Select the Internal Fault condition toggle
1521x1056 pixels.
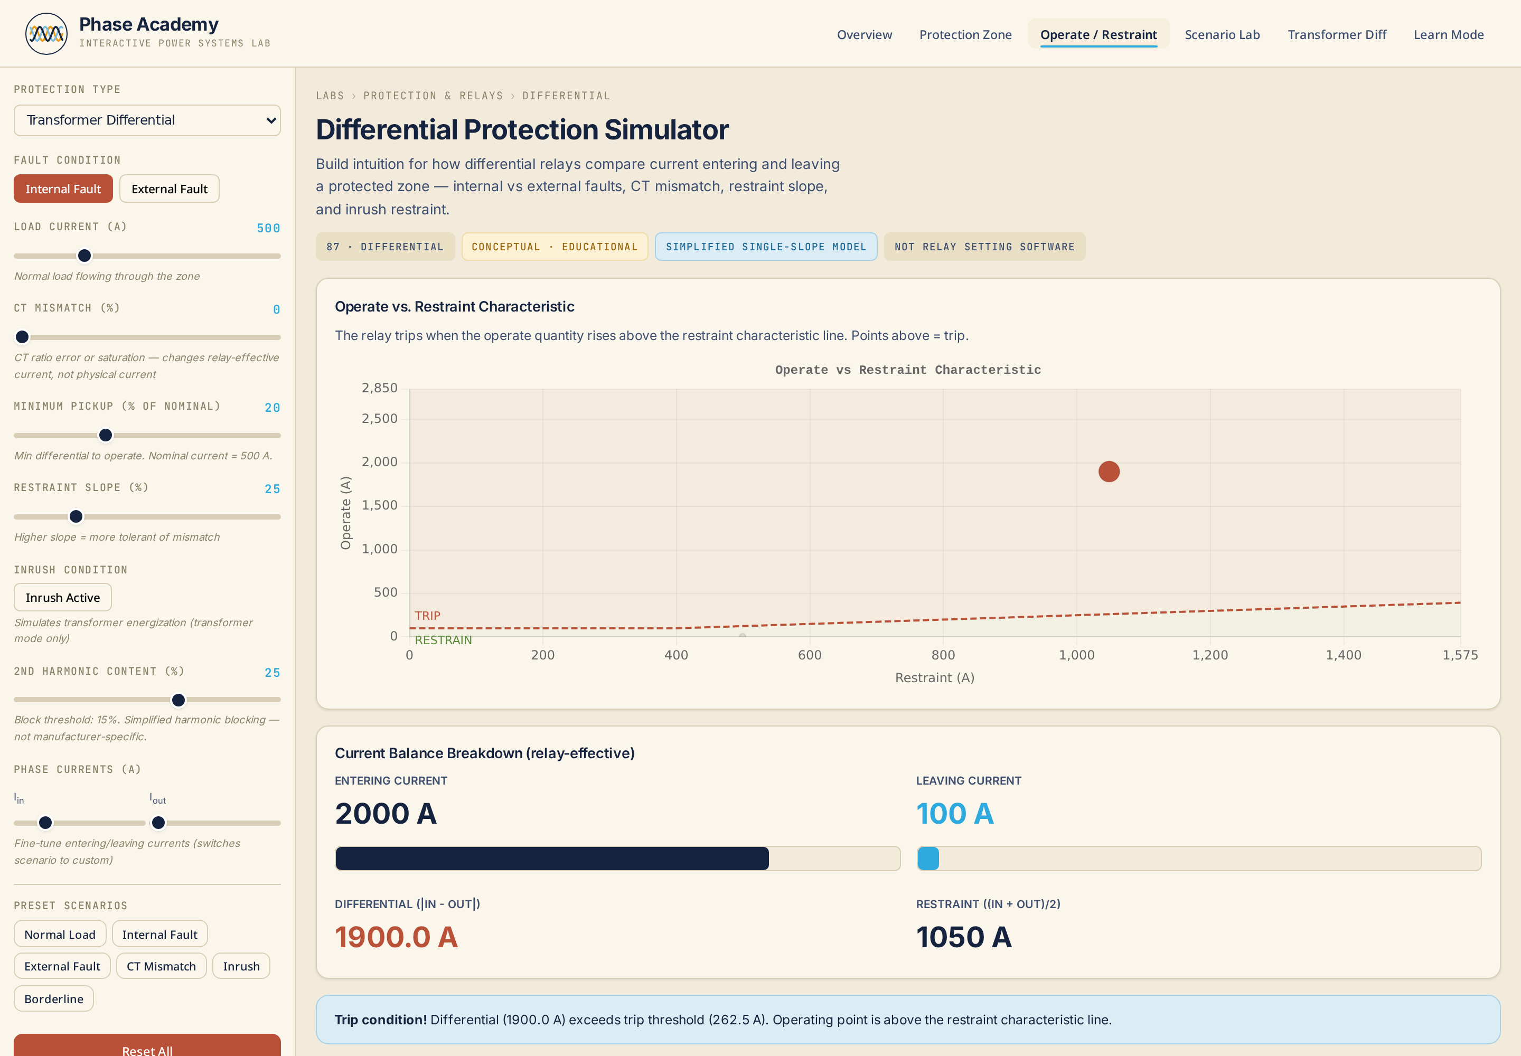(x=63, y=189)
